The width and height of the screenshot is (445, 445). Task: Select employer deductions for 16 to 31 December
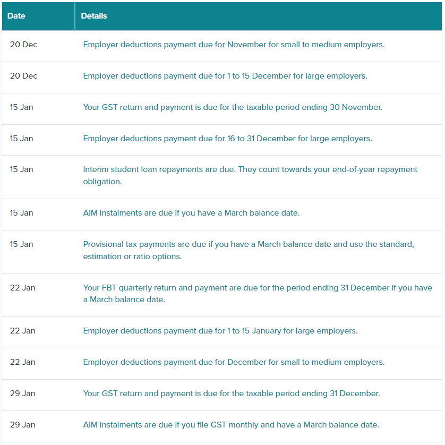point(227,139)
